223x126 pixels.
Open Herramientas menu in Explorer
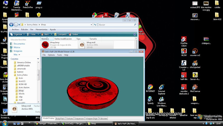point(42,30)
